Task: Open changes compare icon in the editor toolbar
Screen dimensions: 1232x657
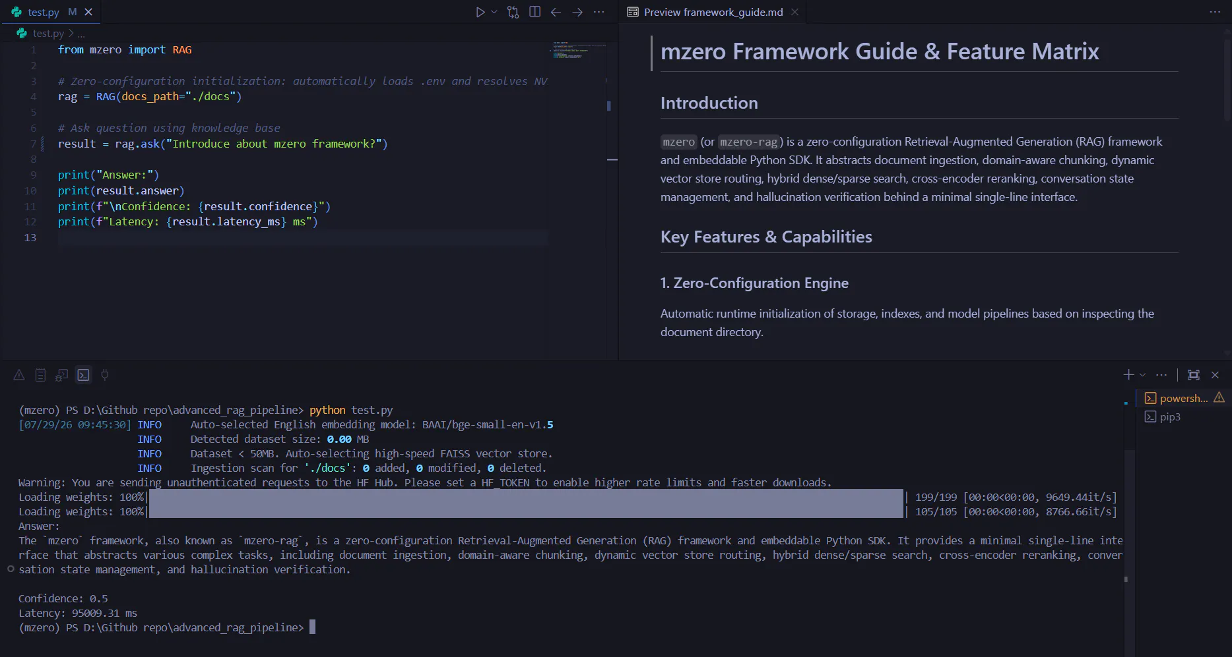Action: tap(513, 12)
